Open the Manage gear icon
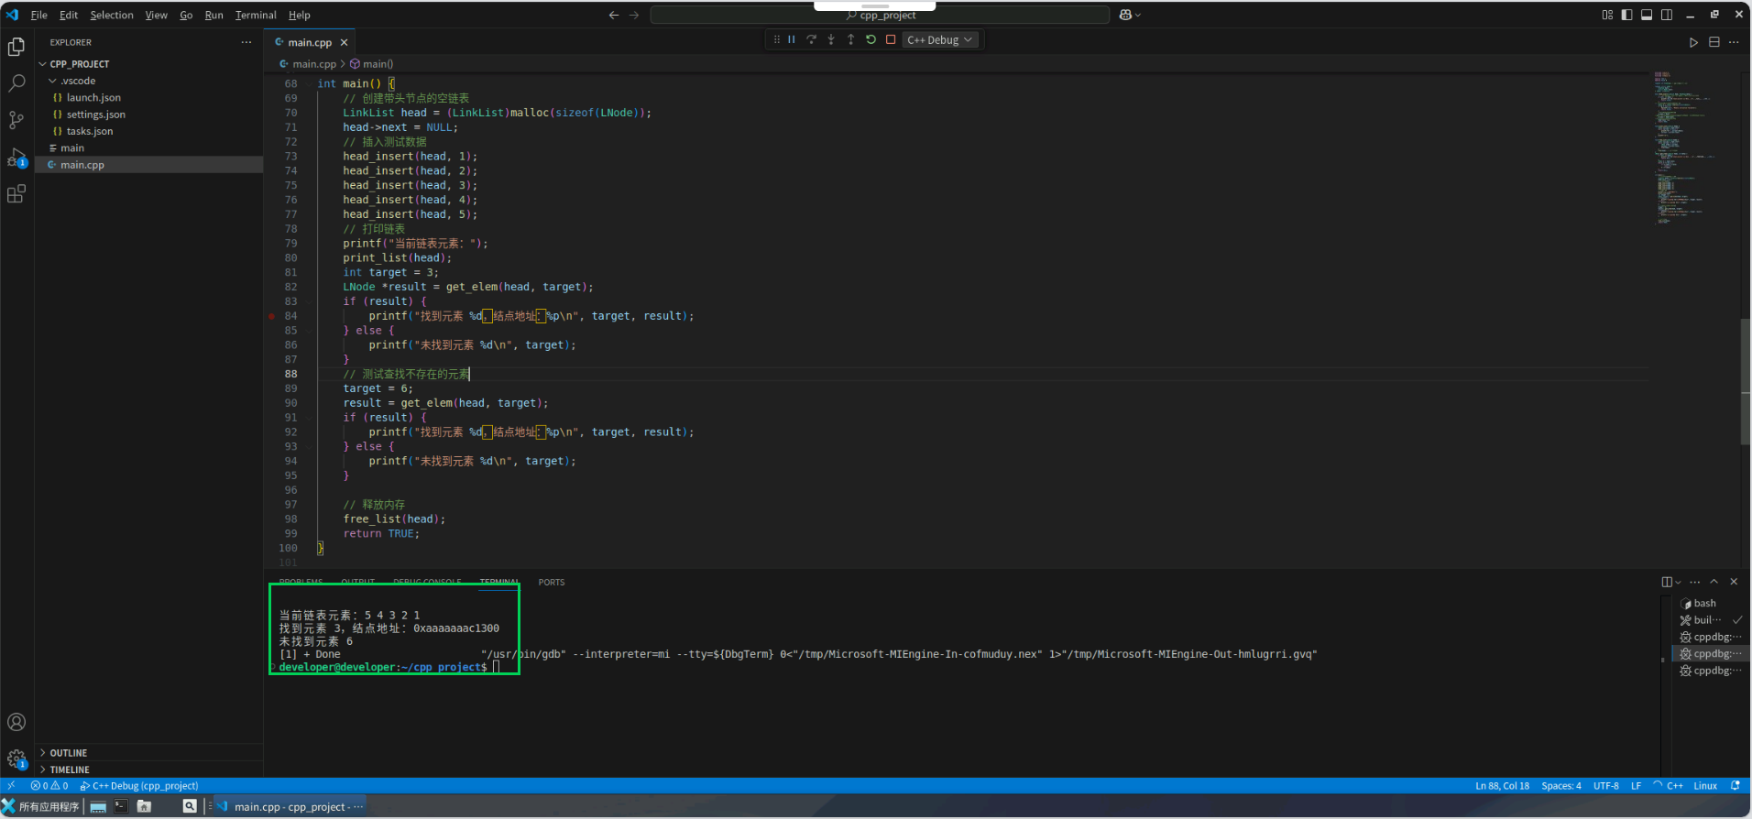Viewport: 1752px width, 819px height. pyautogui.click(x=16, y=759)
